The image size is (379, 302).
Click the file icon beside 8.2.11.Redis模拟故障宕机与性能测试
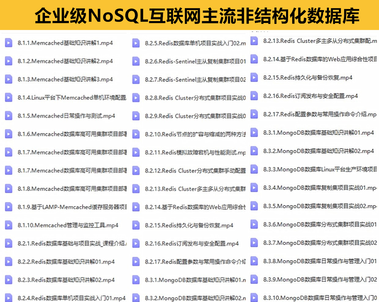[136, 152]
